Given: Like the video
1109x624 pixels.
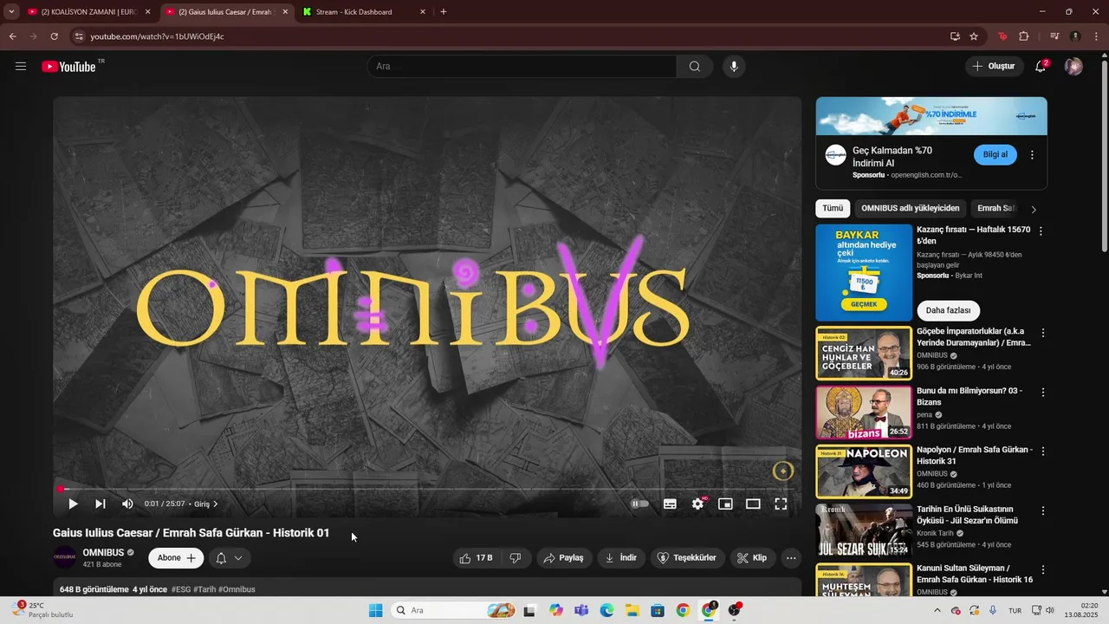Looking at the screenshot, I should point(477,558).
